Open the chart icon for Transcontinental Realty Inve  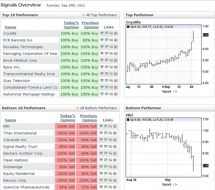pos(107,74)
